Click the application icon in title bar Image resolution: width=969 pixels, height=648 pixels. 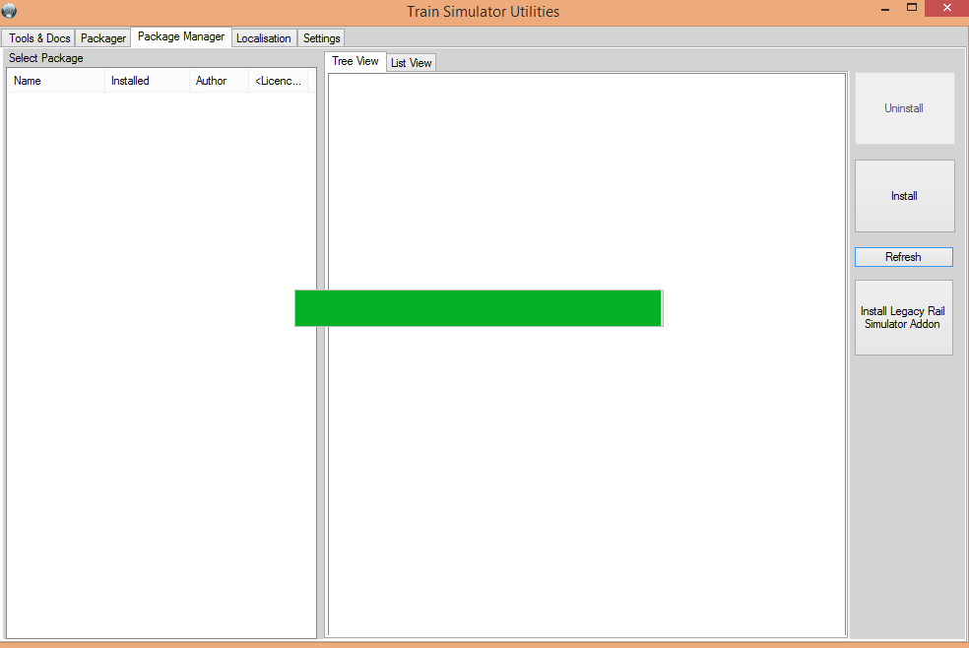pos(9,11)
